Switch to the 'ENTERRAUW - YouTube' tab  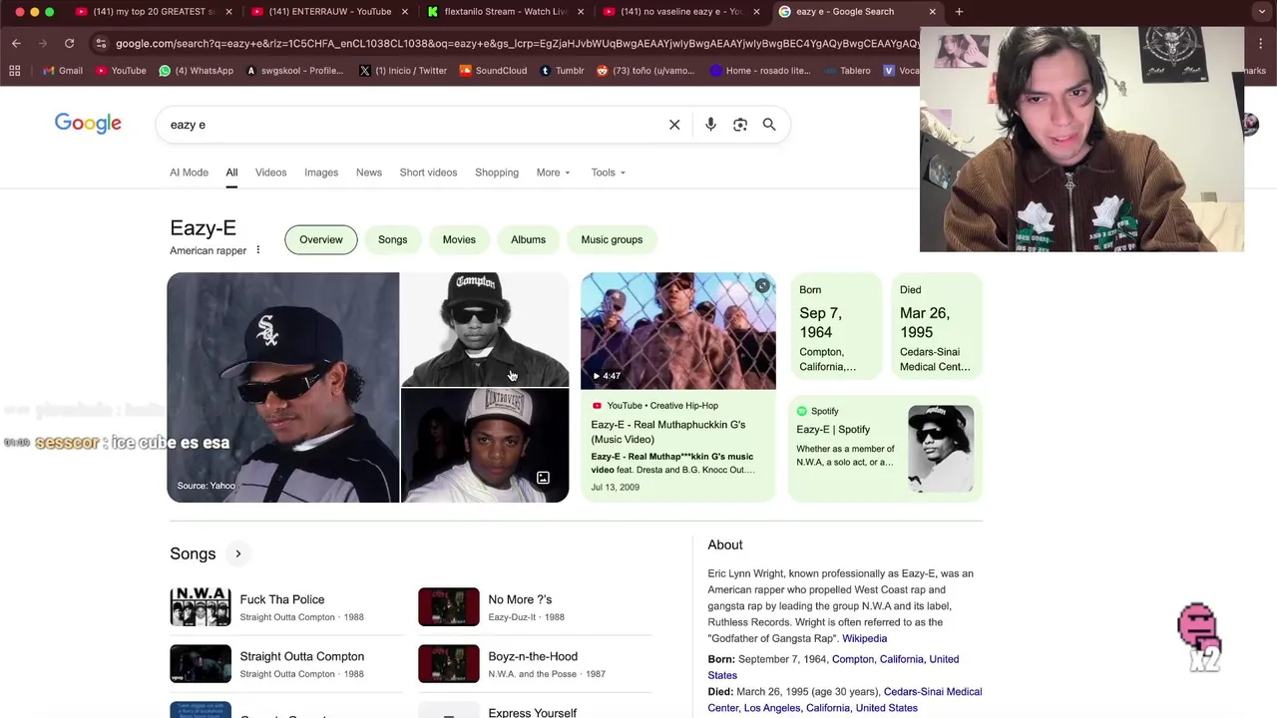coord(328,12)
